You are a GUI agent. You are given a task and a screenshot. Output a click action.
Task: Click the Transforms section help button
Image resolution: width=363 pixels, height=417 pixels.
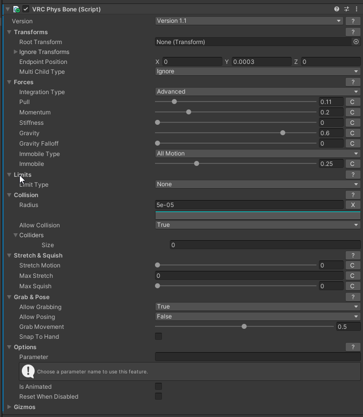(x=353, y=32)
